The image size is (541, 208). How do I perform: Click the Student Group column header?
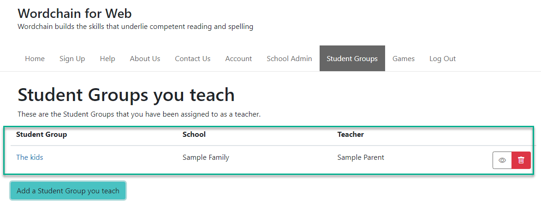click(42, 135)
